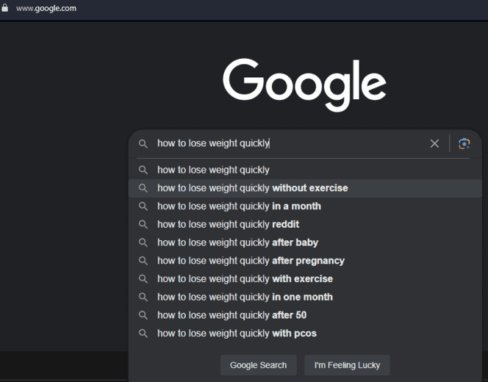Select suggestion ending 'without exercise'
This screenshot has height=382, width=488.
coord(305,188)
